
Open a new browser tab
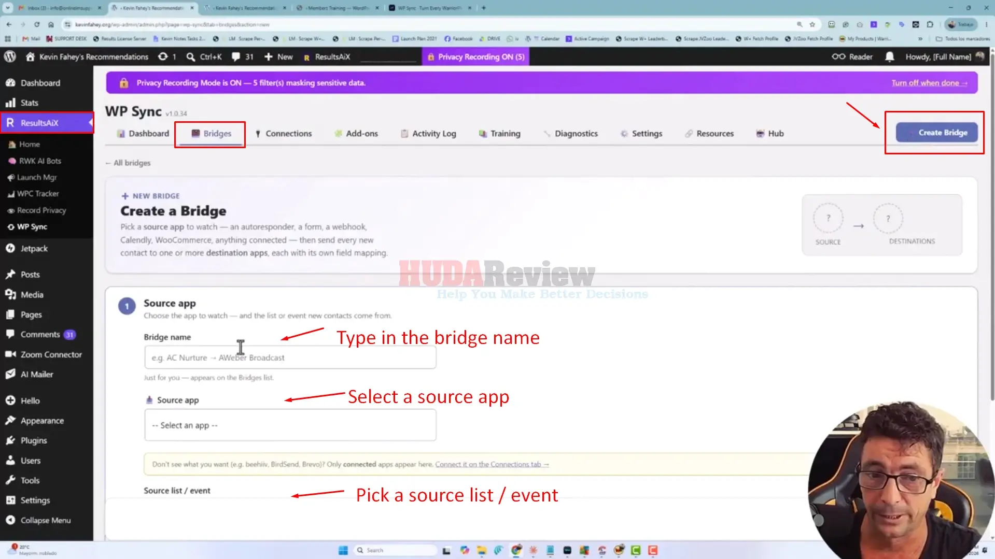coord(483,8)
